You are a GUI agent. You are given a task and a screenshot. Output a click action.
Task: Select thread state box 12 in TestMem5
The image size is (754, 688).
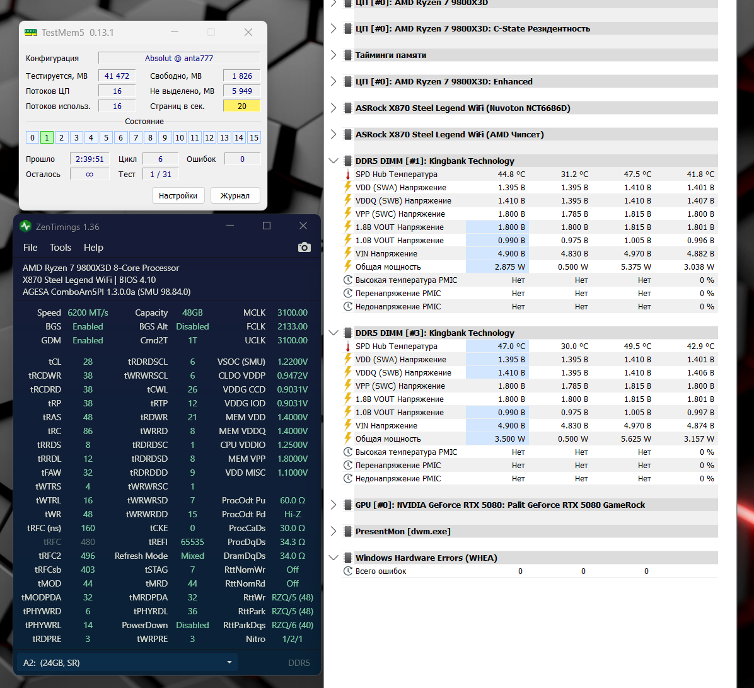tap(209, 138)
